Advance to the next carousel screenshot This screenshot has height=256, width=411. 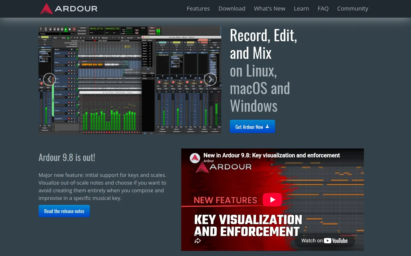210,80
